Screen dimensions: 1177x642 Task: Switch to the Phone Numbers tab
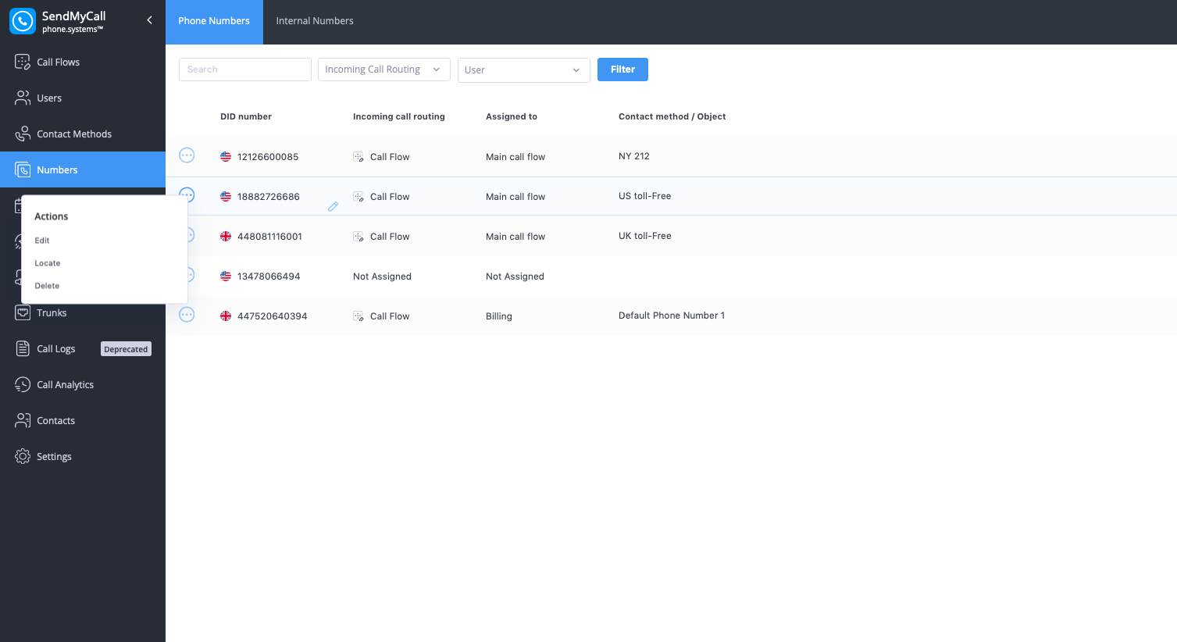(214, 22)
